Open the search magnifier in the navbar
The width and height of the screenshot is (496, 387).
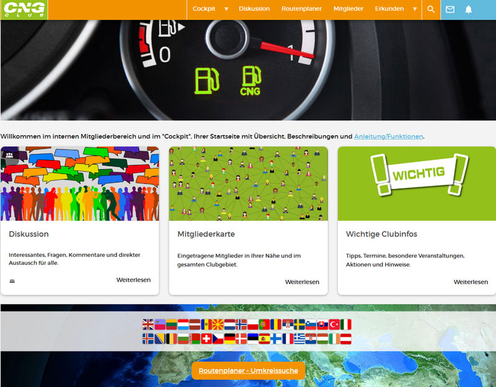point(431,9)
